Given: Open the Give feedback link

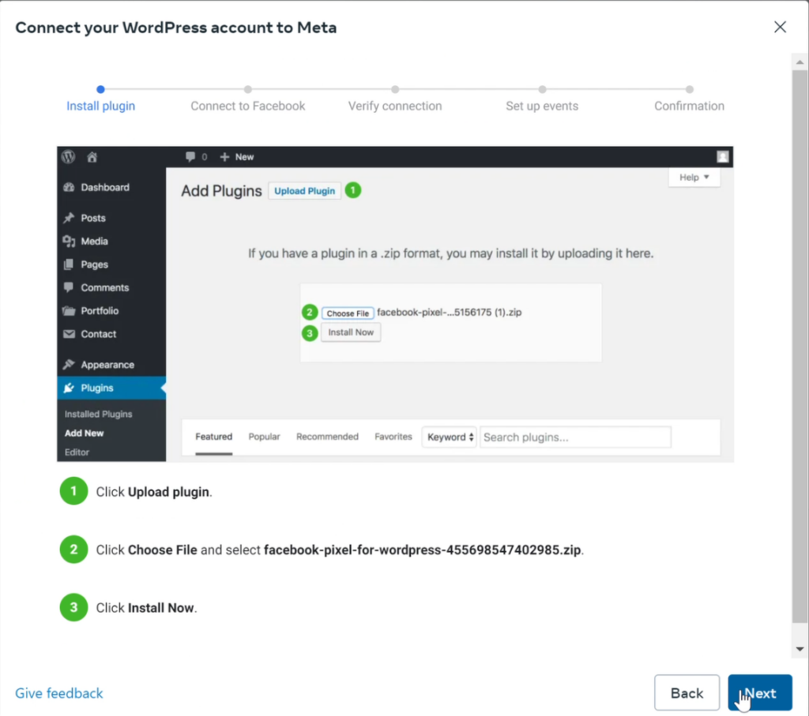Looking at the screenshot, I should click(59, 693).
